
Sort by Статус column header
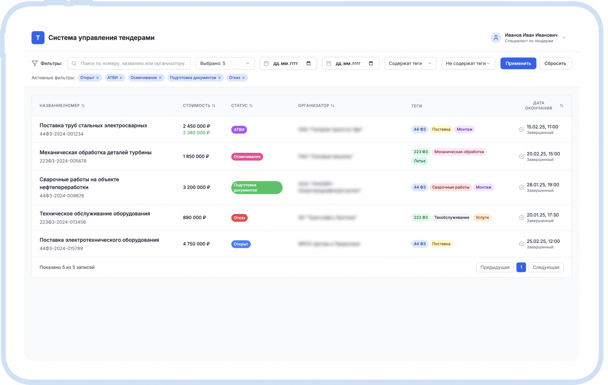pyautogui.click(x=242, y=106)
